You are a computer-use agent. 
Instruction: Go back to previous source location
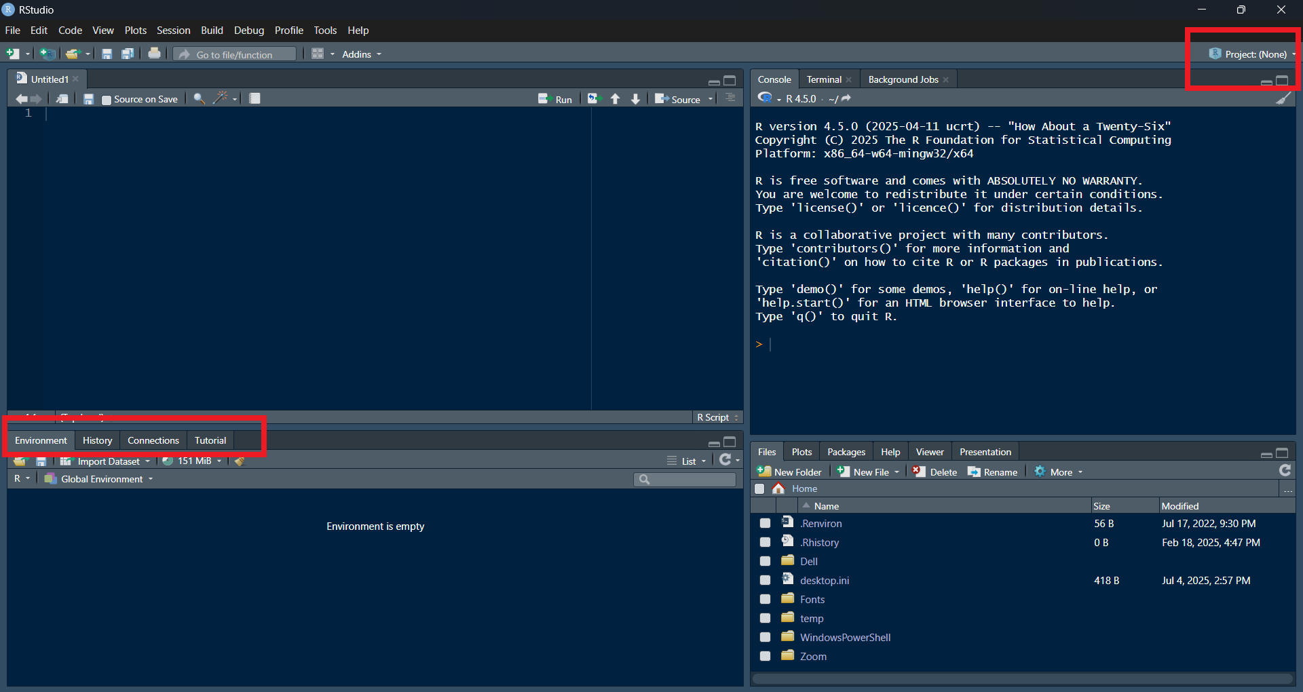point(22,99)
